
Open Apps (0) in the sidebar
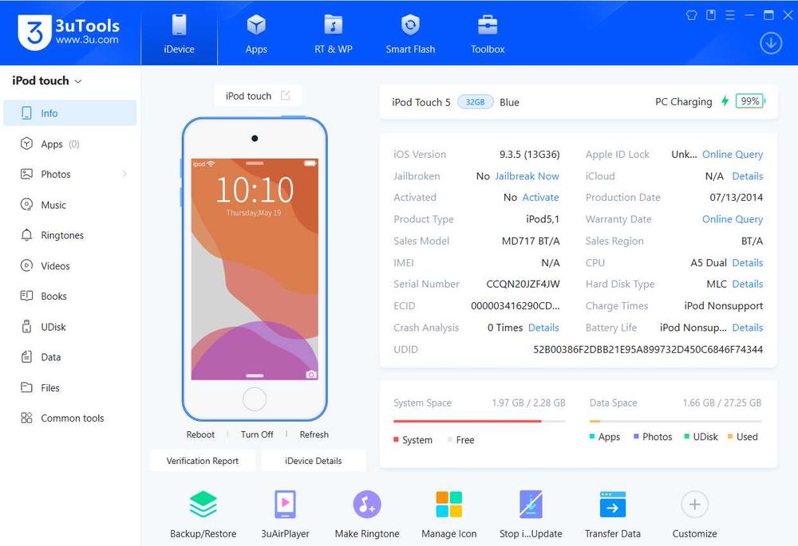pyautogui.click(x=70, y=143)
